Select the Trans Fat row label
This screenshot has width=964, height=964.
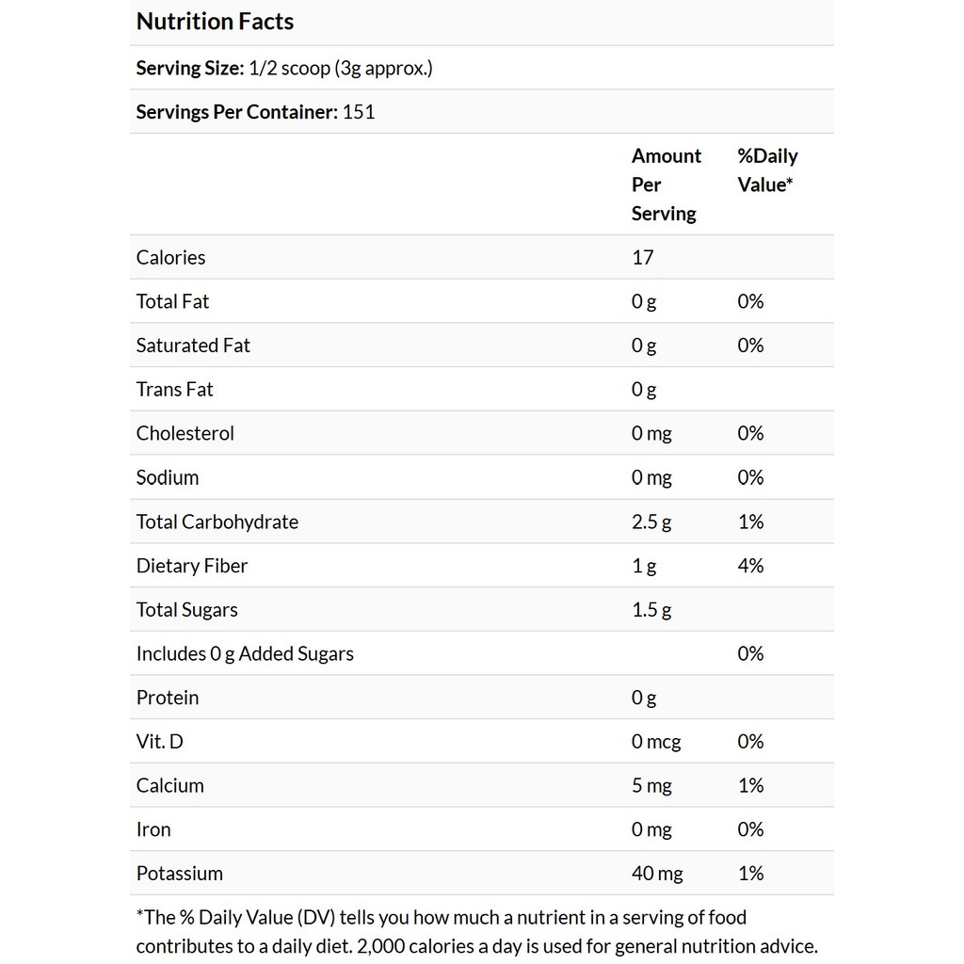(x=174, y=389)
